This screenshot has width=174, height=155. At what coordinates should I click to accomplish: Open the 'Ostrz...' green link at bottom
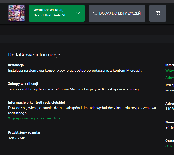point(170,146)
